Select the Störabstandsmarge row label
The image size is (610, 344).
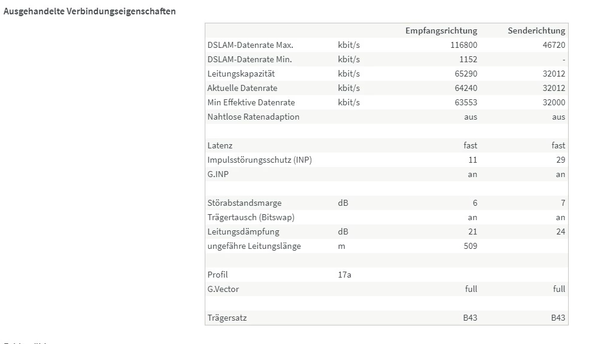(x=244, y=203)
